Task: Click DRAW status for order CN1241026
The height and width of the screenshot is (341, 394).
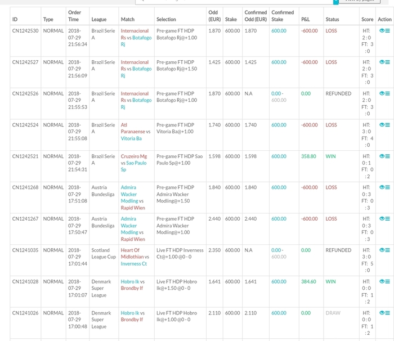Action: point(333,313)
